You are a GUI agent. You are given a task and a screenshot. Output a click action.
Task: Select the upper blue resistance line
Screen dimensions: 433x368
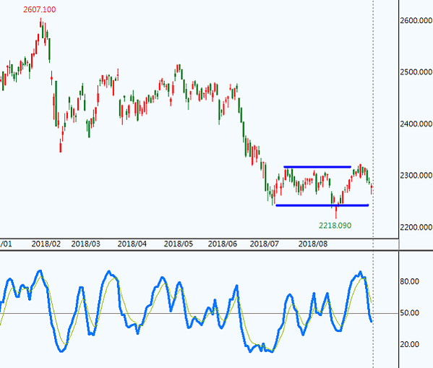tap(317, 167)
